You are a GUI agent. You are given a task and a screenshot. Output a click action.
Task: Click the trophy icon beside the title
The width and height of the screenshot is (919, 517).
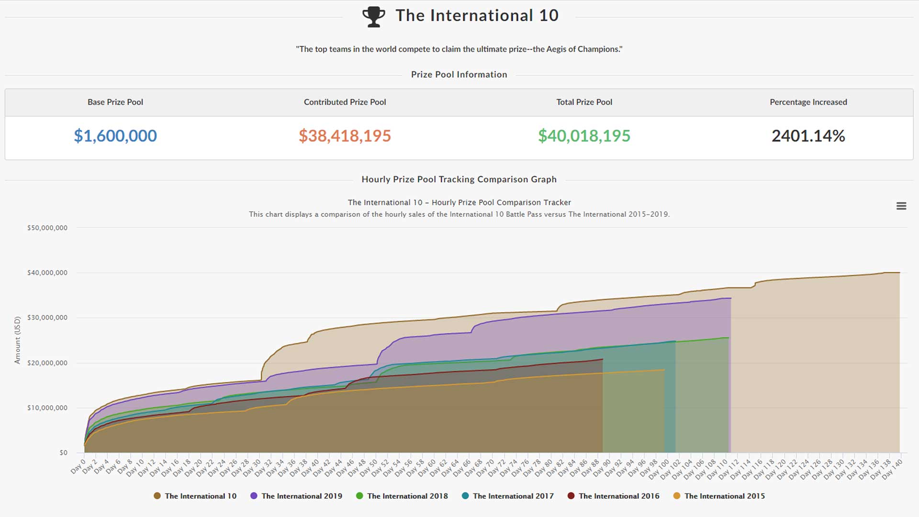pos(373,16)
